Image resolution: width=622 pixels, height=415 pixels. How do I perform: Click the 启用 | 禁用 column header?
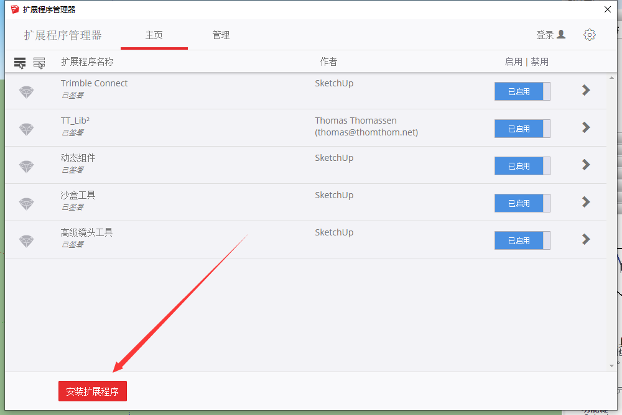click(x=526, y=62)
